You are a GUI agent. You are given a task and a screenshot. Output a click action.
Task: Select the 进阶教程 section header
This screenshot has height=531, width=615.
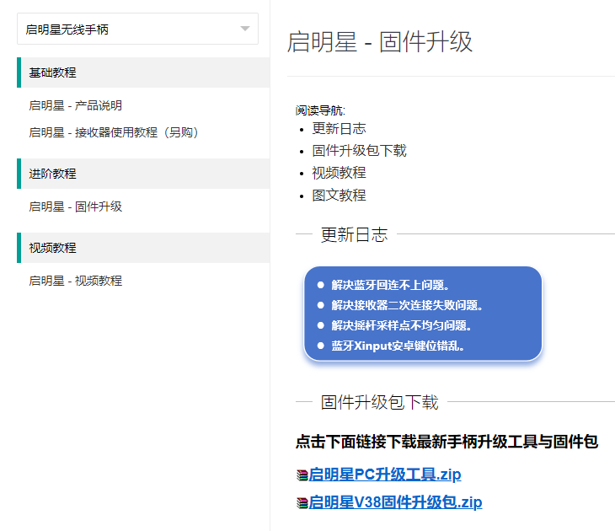pyautogui.click(x=143, y=174)
